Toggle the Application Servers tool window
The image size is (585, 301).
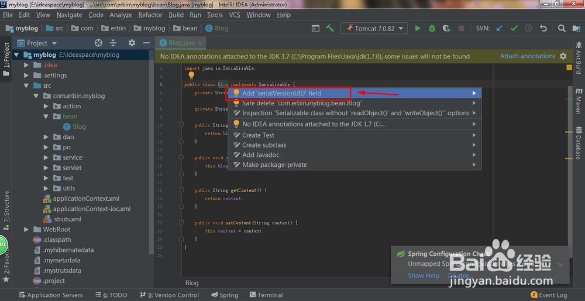coord(51,295)
